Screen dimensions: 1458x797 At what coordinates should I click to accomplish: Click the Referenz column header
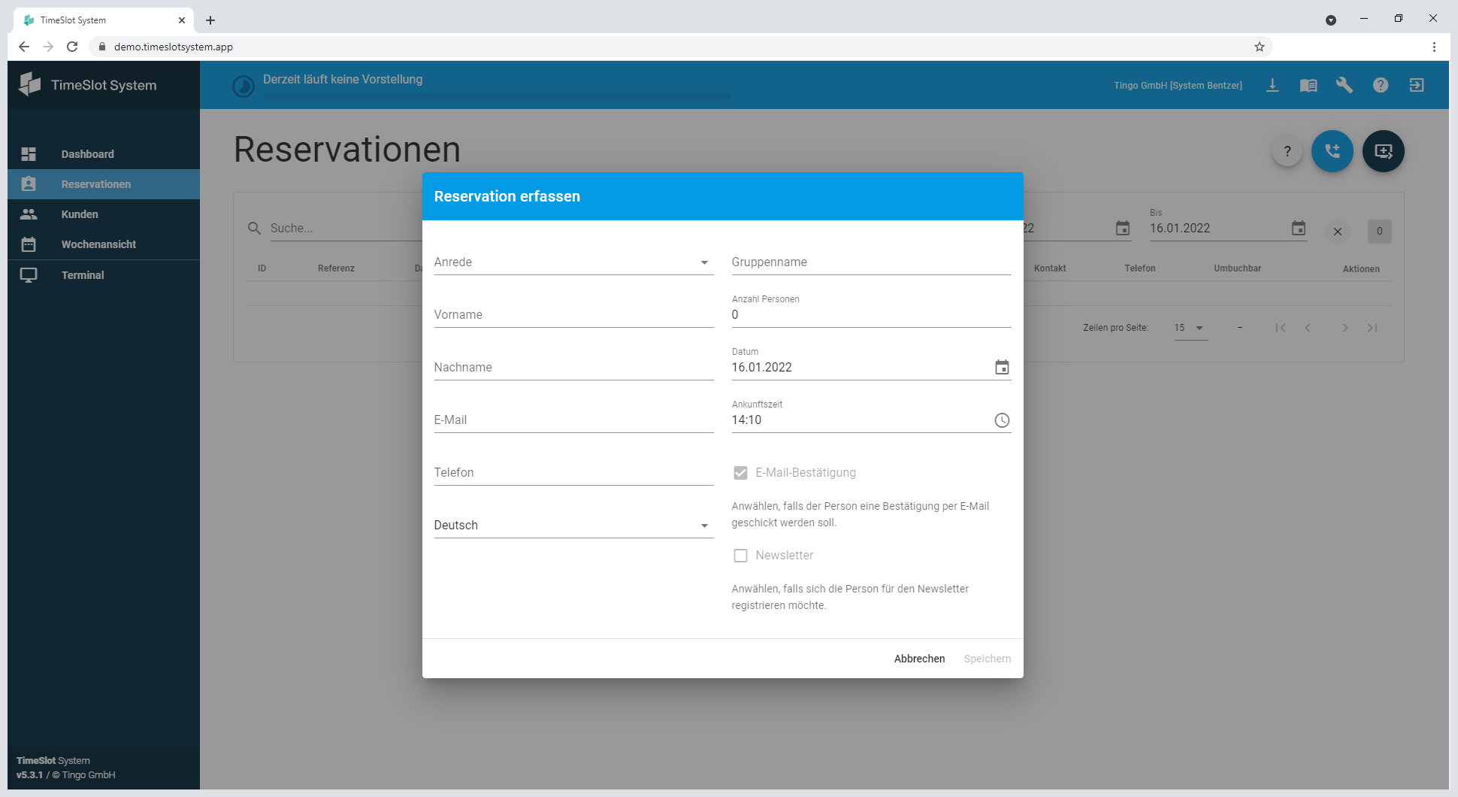[x=336, y=268]
